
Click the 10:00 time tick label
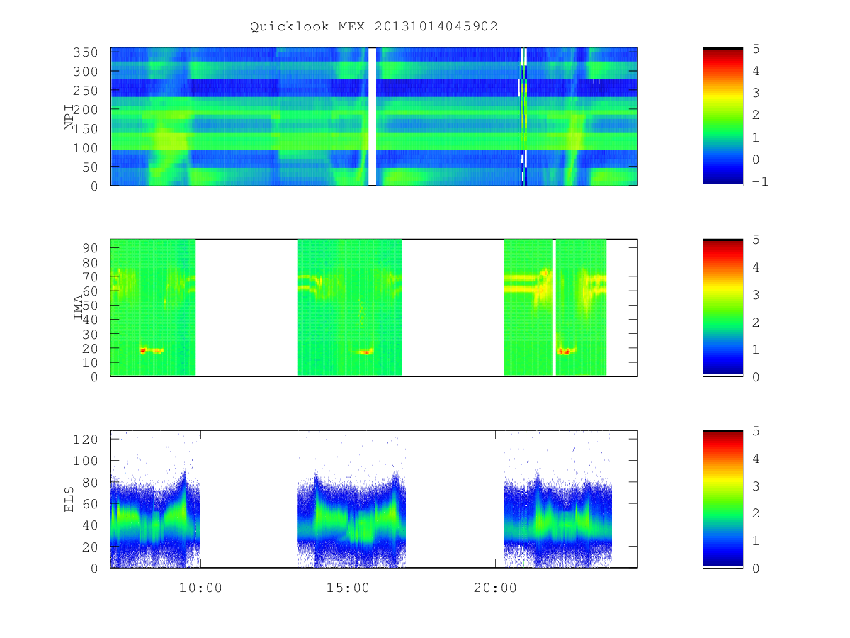pos(200,588)
